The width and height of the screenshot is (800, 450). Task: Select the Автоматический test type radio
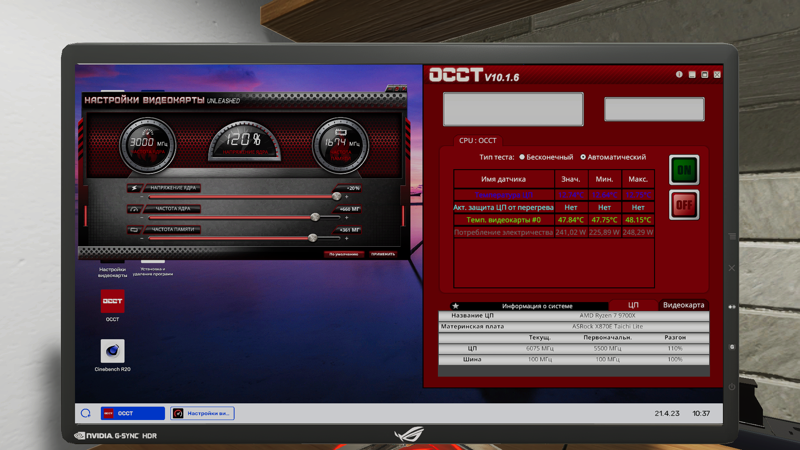(x=583, y=157)
